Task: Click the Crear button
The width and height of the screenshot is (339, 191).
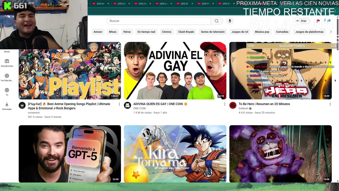Action: pyautogui.click(x=301, y=21)
